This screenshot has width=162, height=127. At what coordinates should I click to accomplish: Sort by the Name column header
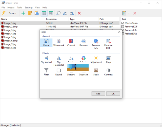point(23,19)
